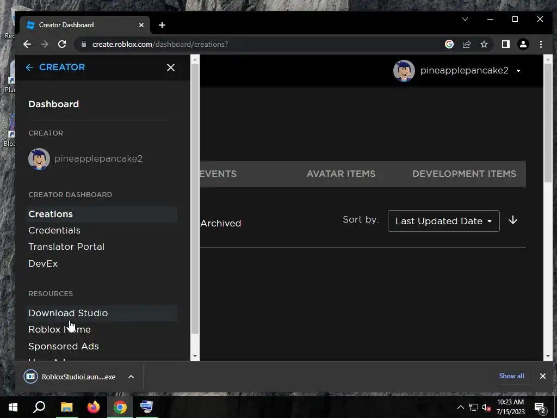Click the page scrollbar up arrow

pyautogui.click(x=547, y=59)
